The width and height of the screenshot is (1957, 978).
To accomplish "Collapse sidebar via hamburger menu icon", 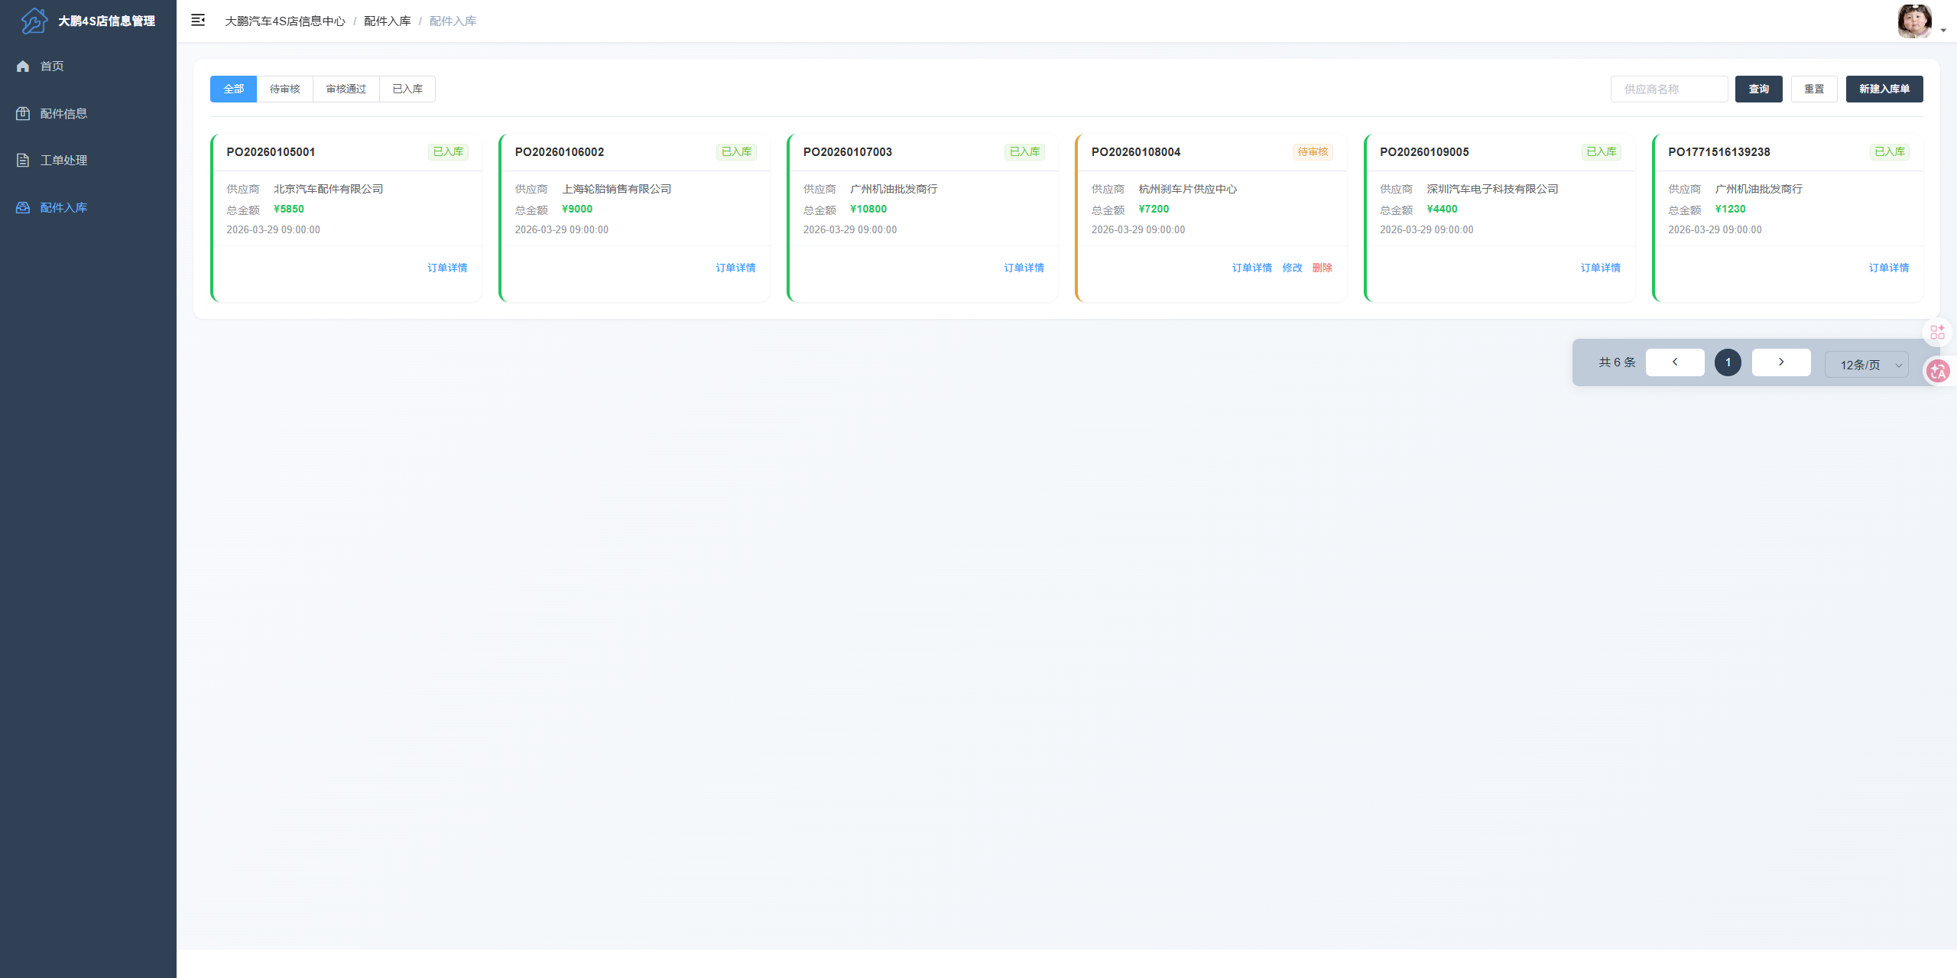I will coord(198,21).
